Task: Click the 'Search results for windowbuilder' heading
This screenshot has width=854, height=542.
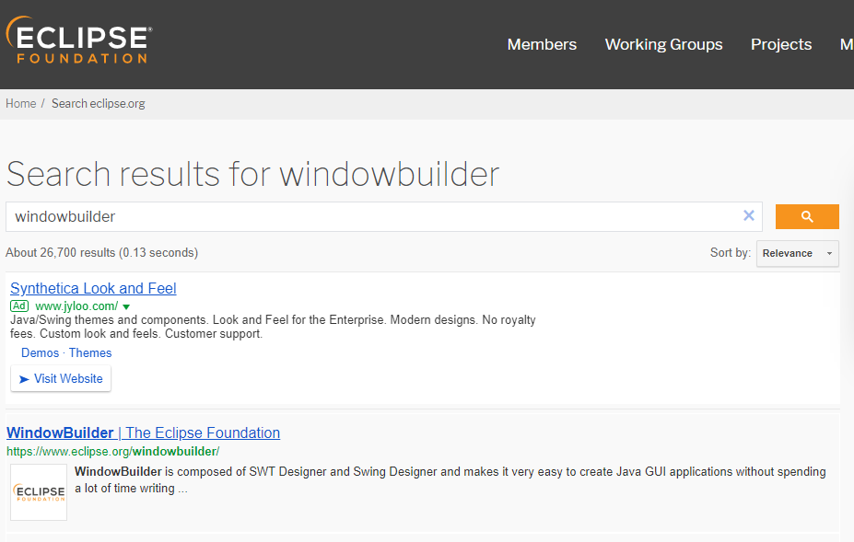Action: tap(252, 174)
